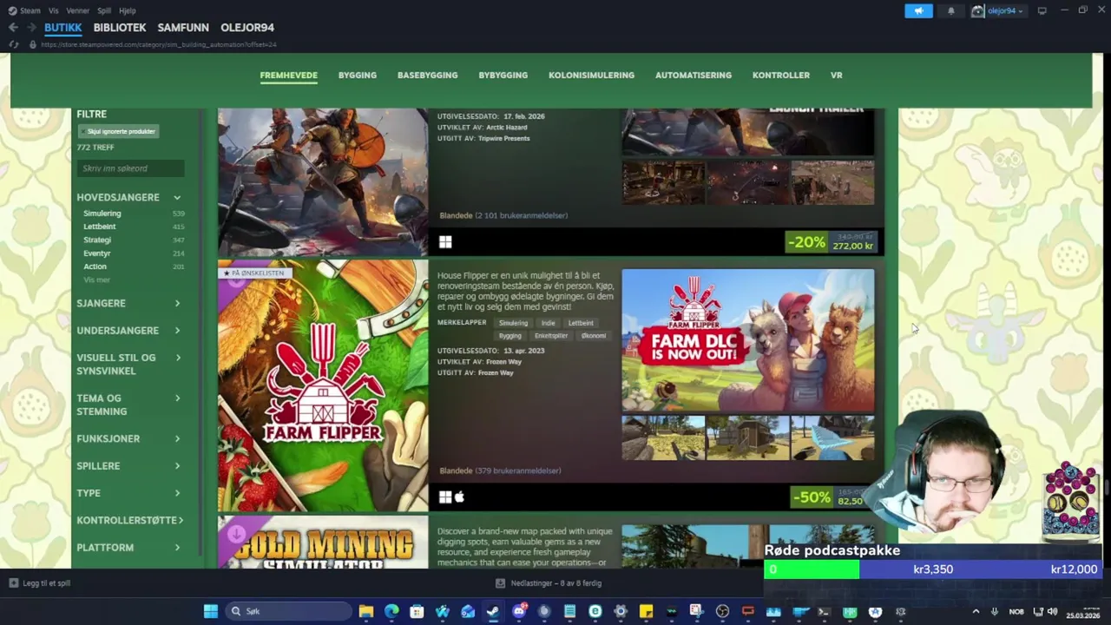Select the AUTOMATISERING tab
The image size is (1111, 625).
click(x=694, y=76)
